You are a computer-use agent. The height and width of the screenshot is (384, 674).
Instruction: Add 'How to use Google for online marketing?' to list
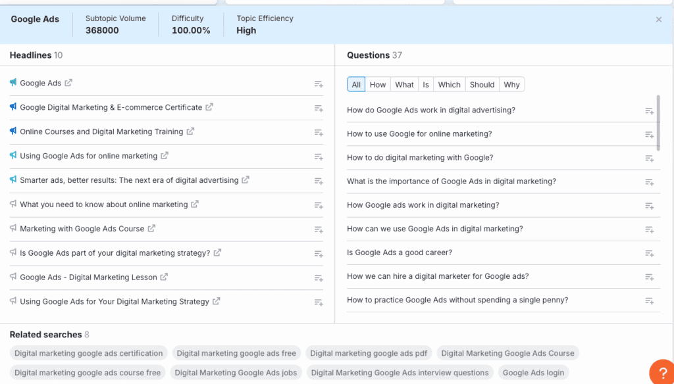click(x=649, y=135)
